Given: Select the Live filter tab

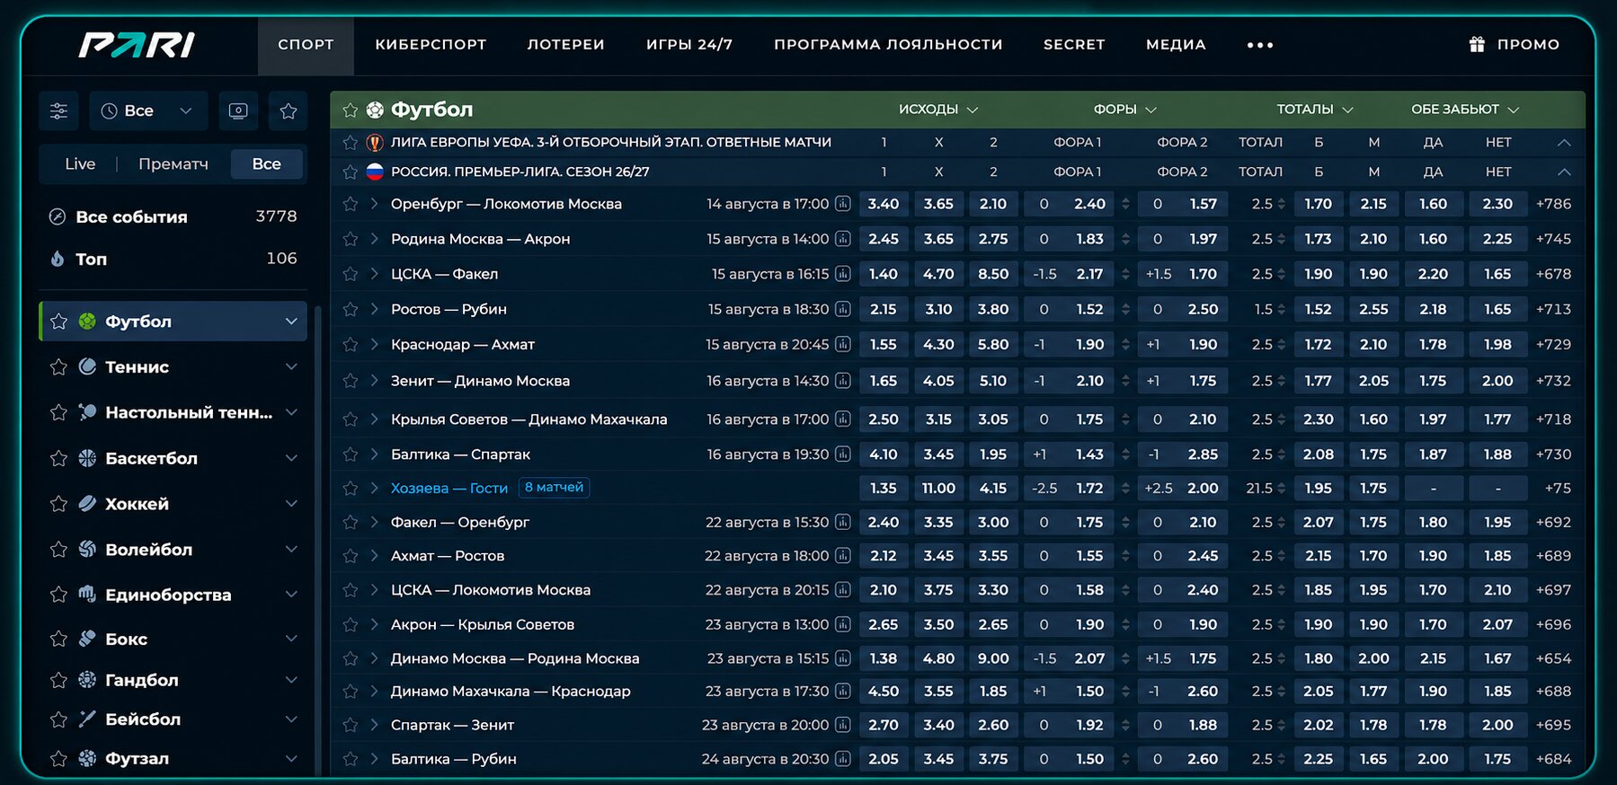Looking at the screenshot, I should tap(80, 164).
